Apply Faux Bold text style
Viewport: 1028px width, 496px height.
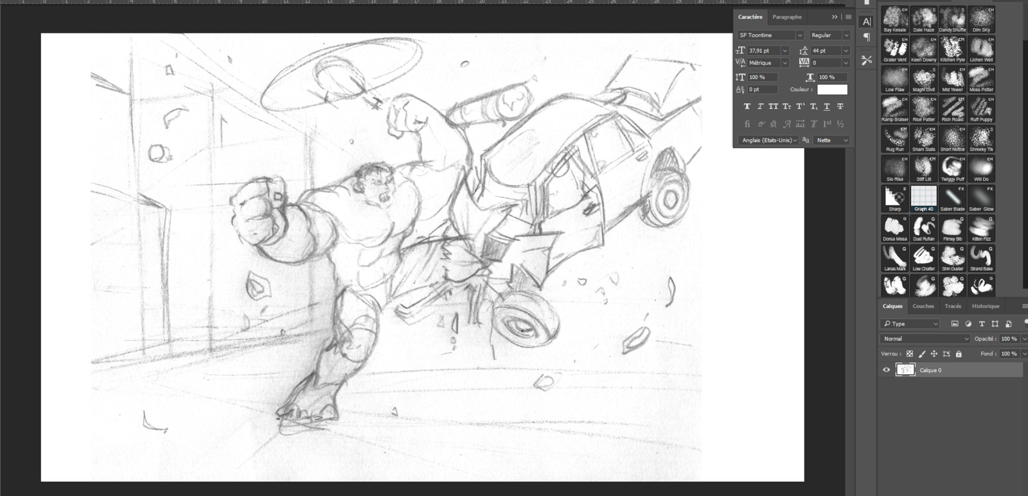point(747,107)
